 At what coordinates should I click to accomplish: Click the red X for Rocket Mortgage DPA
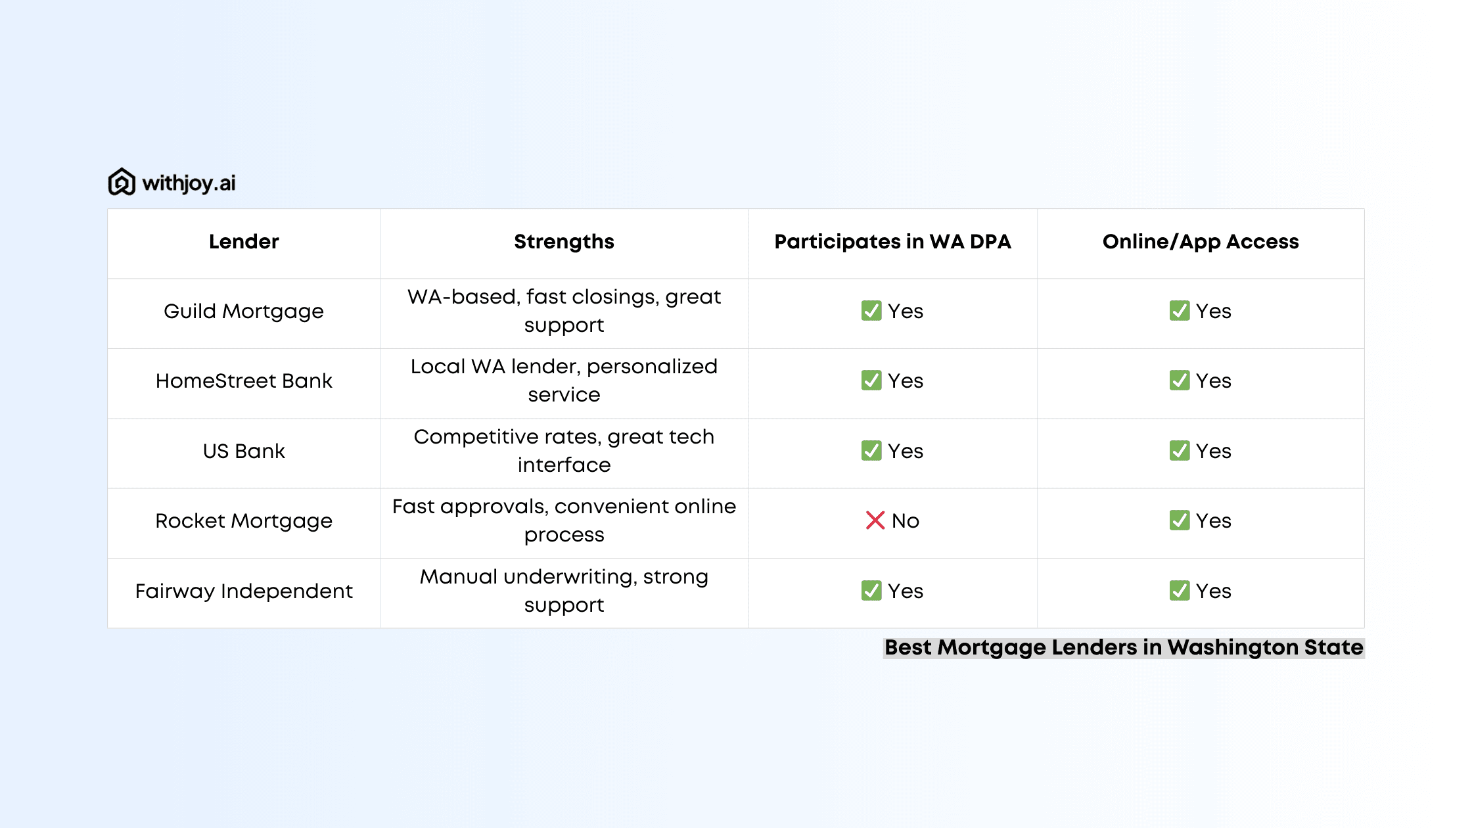click(x=875, y=520)
